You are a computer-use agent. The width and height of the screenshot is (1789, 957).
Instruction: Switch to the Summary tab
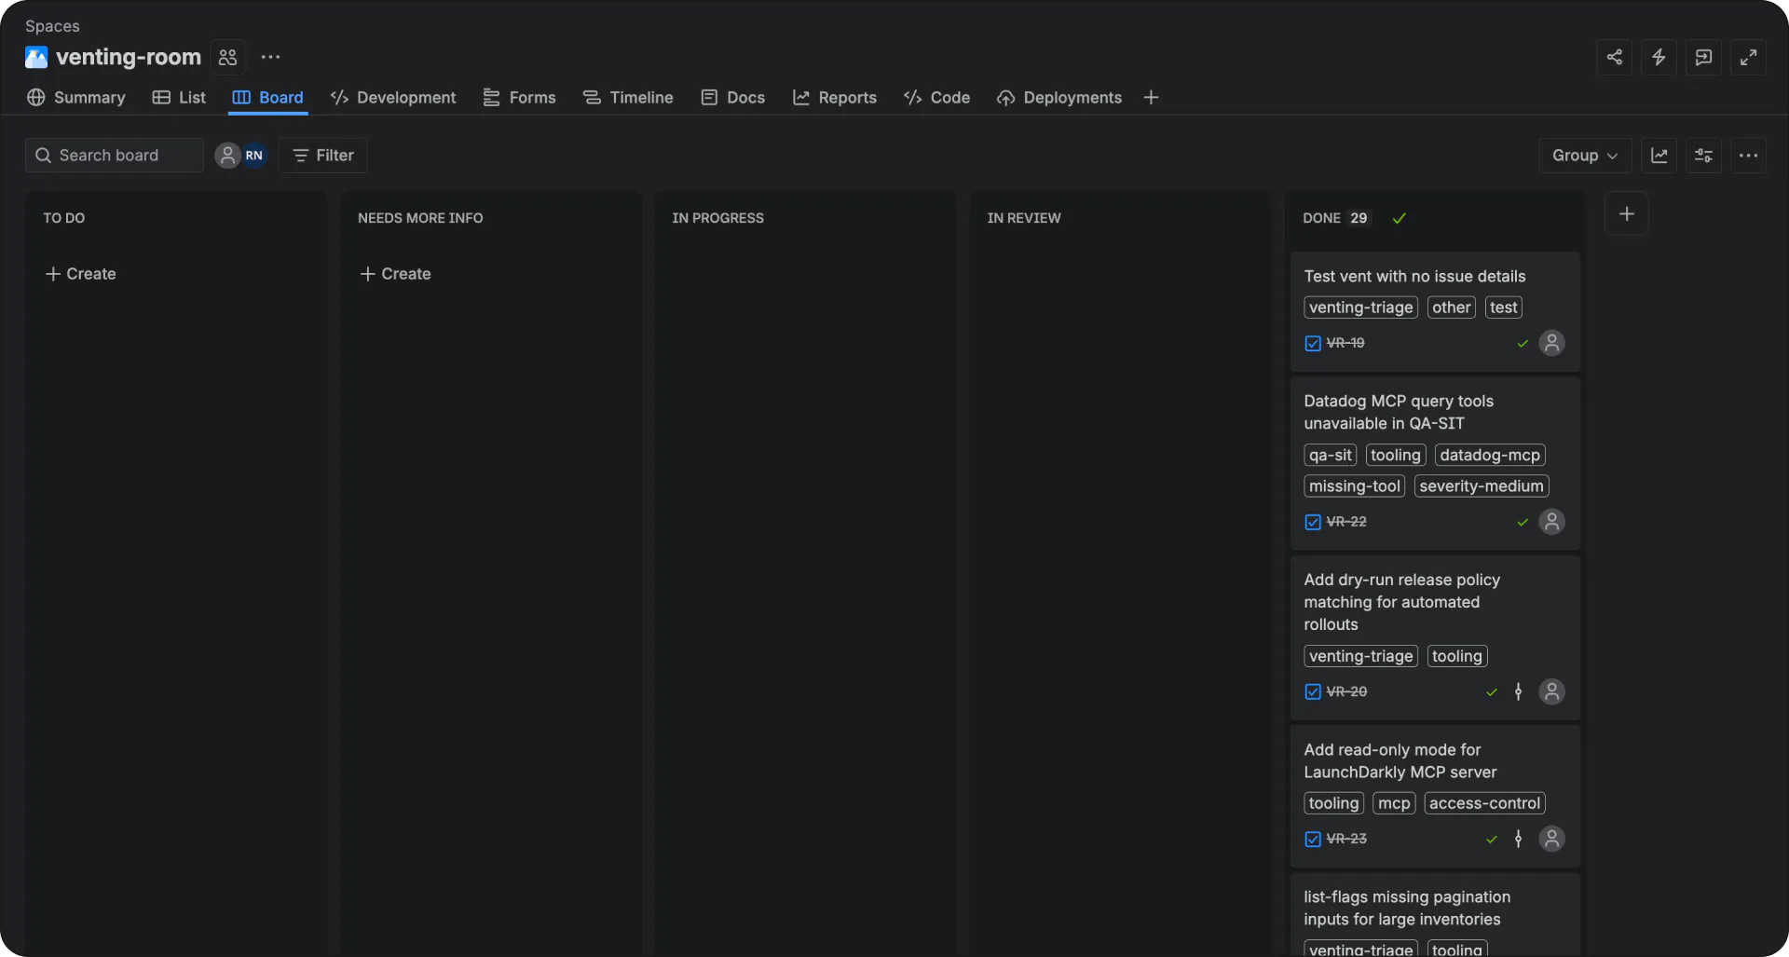click(x=76, y=98)
